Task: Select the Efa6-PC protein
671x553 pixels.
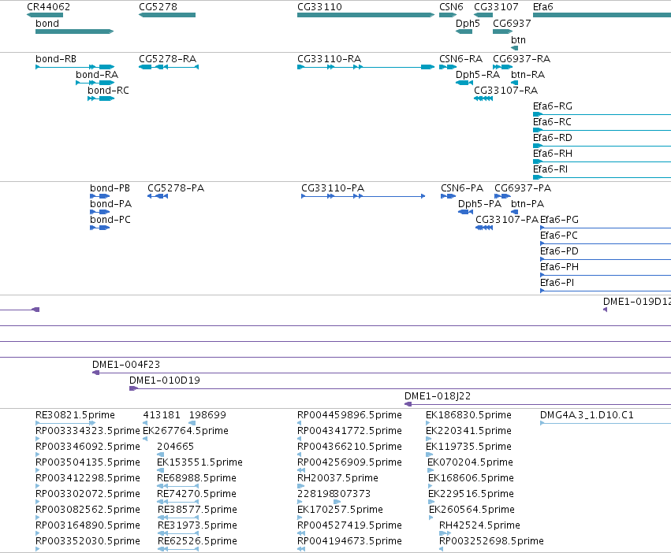Action: 606,243
